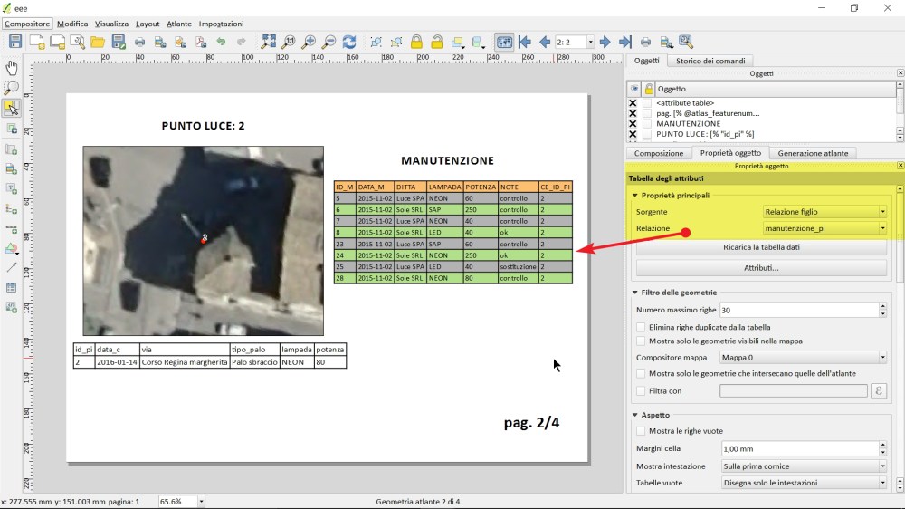
Task: Switch to the 'Generazione atlante' tab
Action: click(x=813, y=153)
